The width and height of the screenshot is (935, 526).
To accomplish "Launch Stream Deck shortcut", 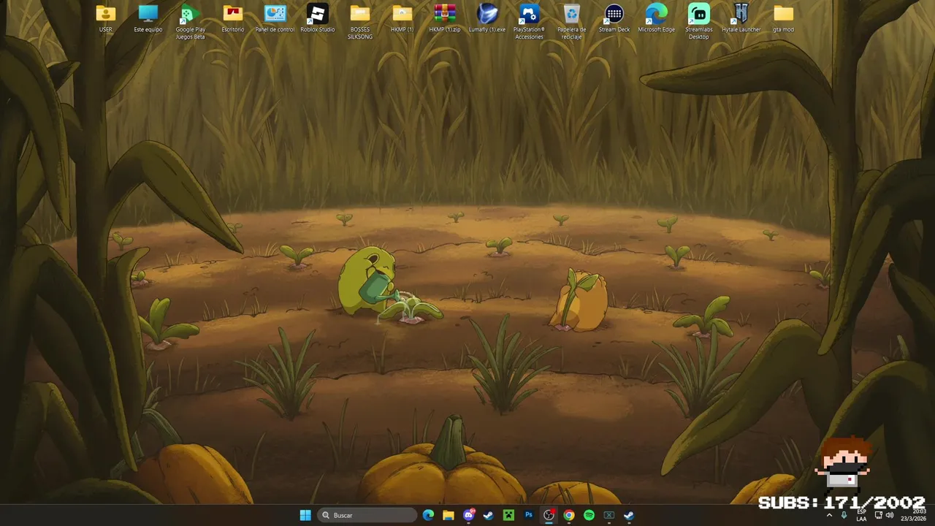I will click(614, 18).
